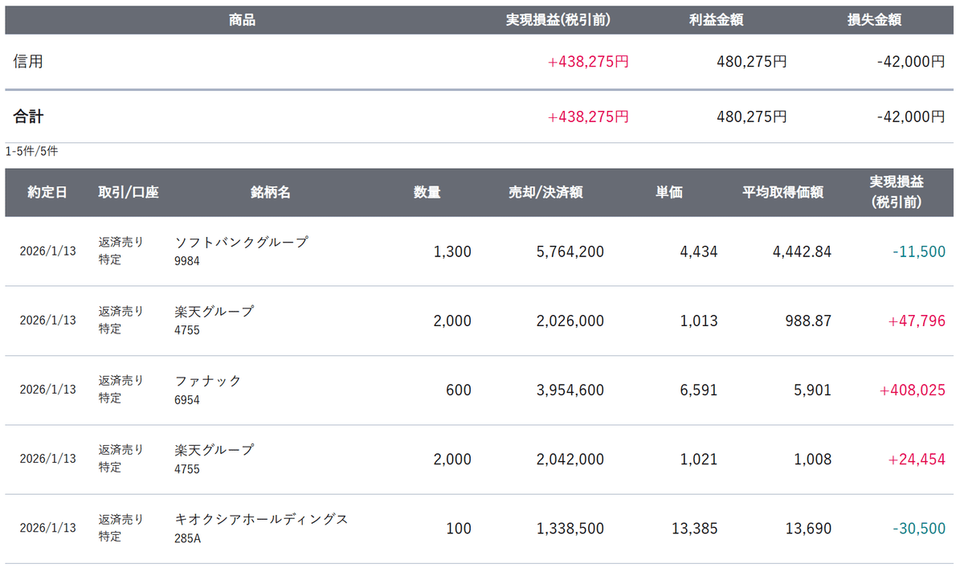The width and height of the screenshot is (964, 576).
Task: Click the 合計 total row label
Action: [28, 116]
